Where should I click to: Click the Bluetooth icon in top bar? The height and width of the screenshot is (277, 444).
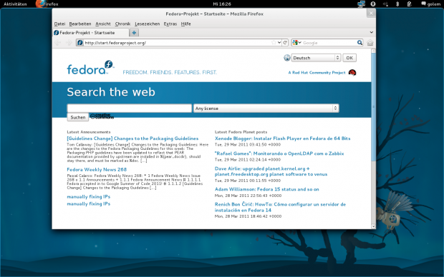click(397, 4)
